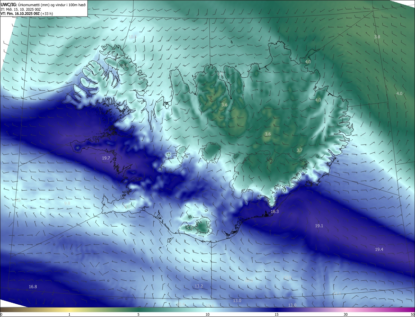Click the initial time line 'IT: Mið. 15. 10. 2025 00Z'
This screenshot has height=317, width=415.
(20, 9)
